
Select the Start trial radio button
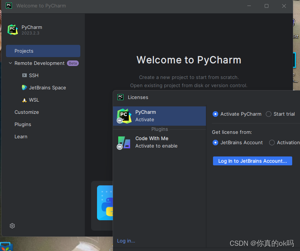[268, 114]
